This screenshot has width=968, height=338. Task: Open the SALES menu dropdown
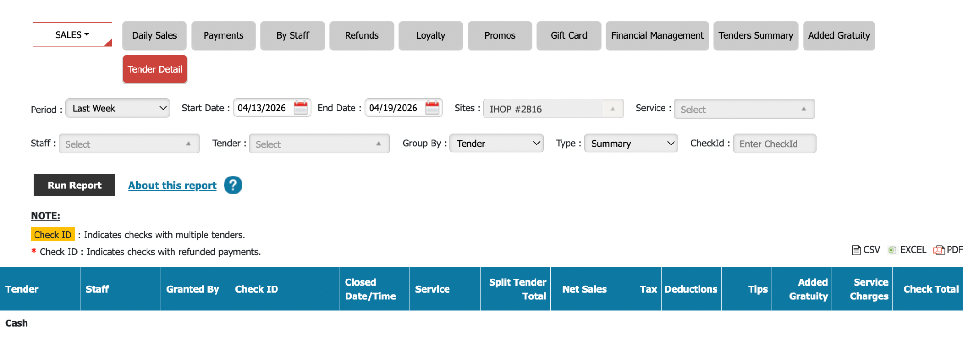pos(72,35)
